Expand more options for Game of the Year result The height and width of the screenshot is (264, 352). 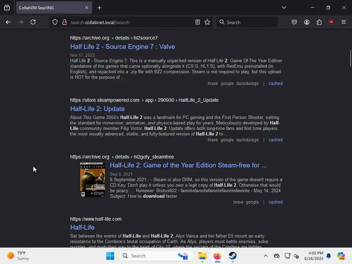[264, 202]
